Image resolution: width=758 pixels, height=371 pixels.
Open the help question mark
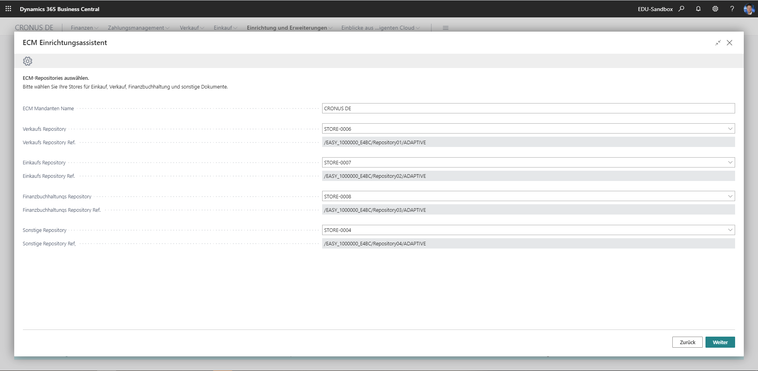coord(732,9)
